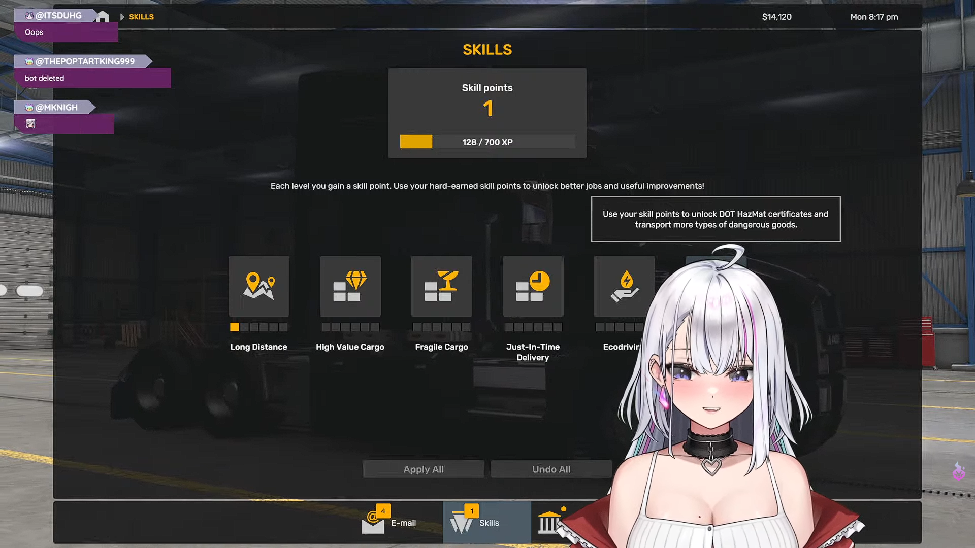Open the E-mail tab
975x548 pixels.
point(399,523)
